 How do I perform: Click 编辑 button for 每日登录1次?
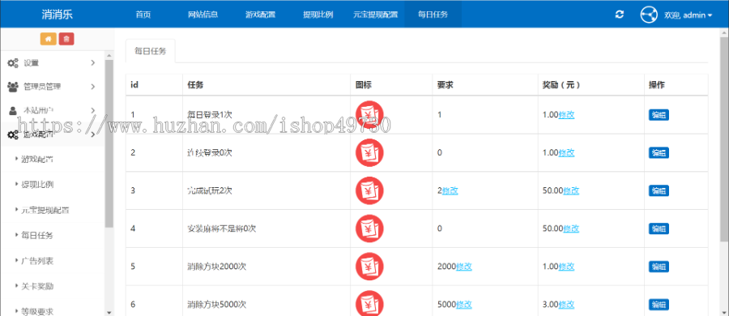(x=659, y=115)
